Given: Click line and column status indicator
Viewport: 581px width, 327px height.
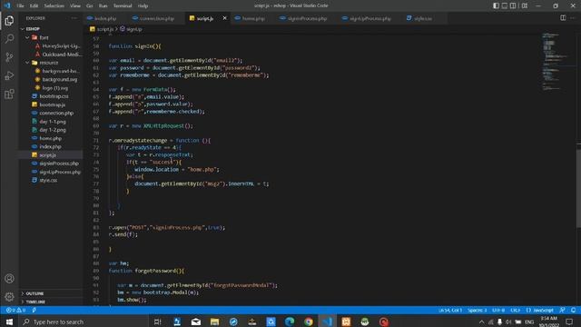Looking at the screenshot, I should (450, 310).
